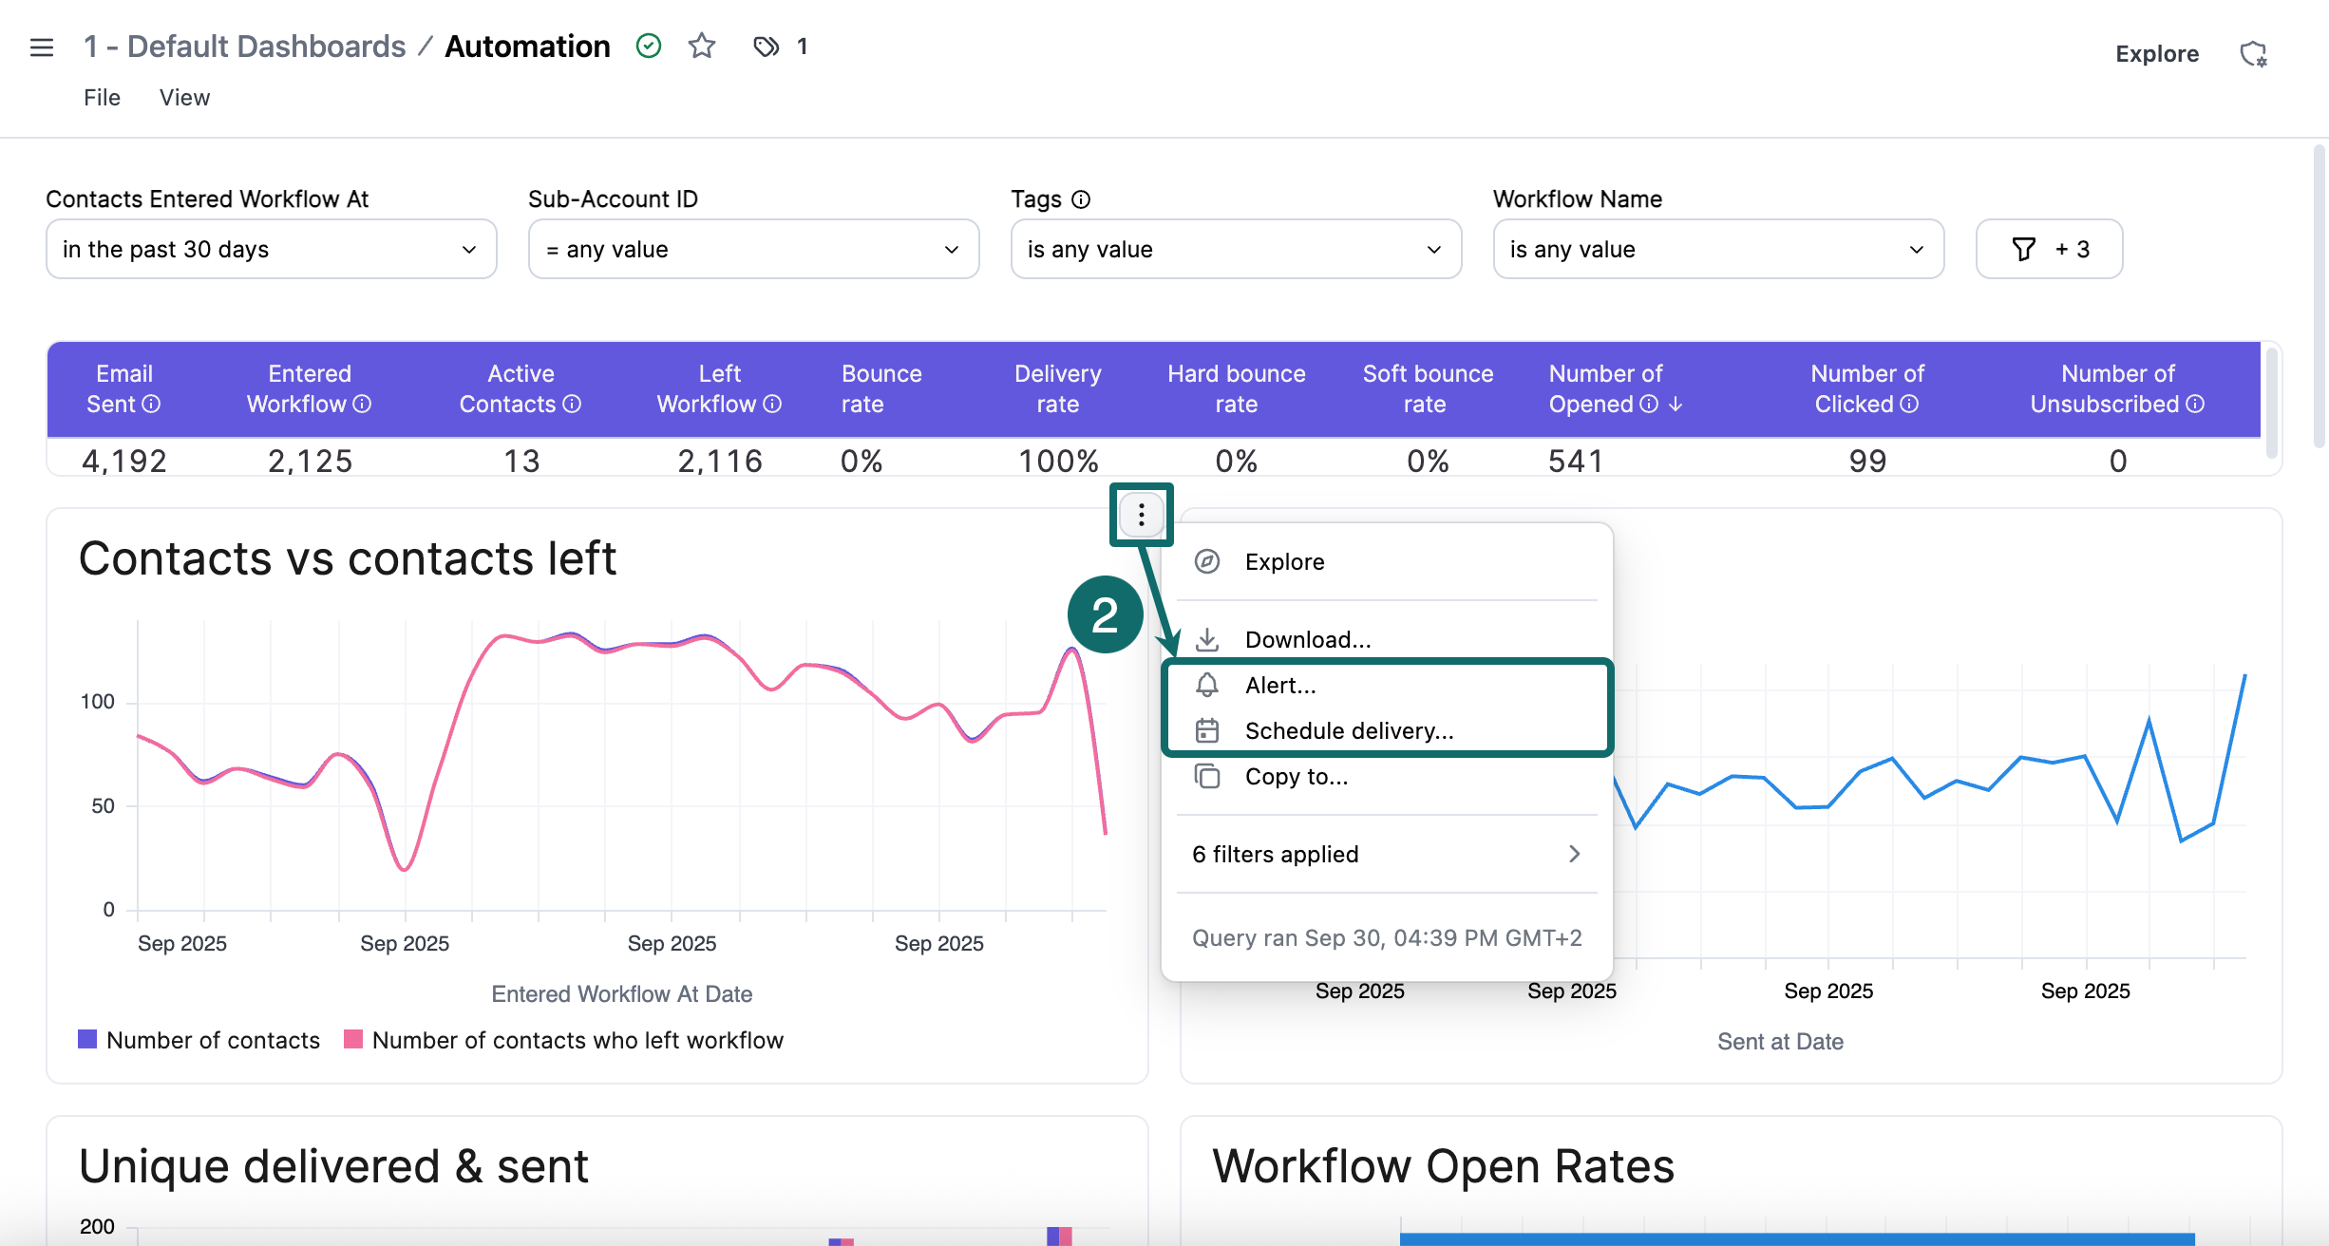Viewport: 2329px width, 1246px height.
Task: Click the Explore link top right
Action: (x=2156, y=53)
